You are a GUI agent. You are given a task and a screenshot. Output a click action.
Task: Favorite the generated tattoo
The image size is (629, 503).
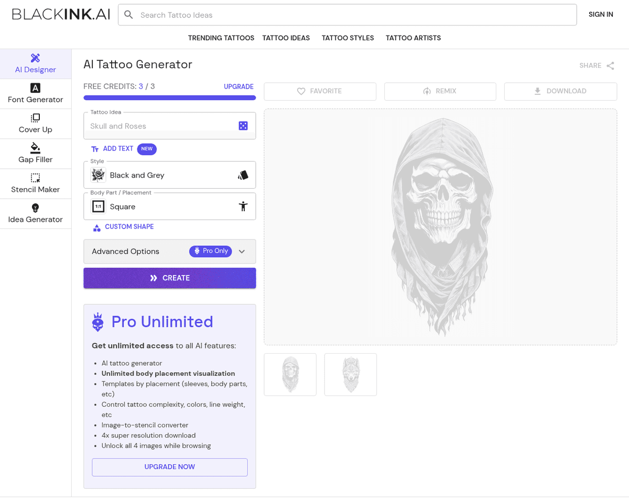pos(320,91)
